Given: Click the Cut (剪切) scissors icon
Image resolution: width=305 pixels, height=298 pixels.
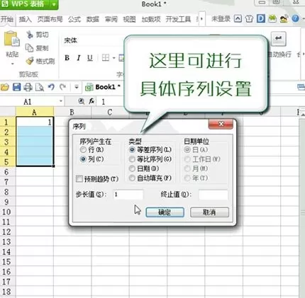Looking at the screenshot, I should coord(30,35).
